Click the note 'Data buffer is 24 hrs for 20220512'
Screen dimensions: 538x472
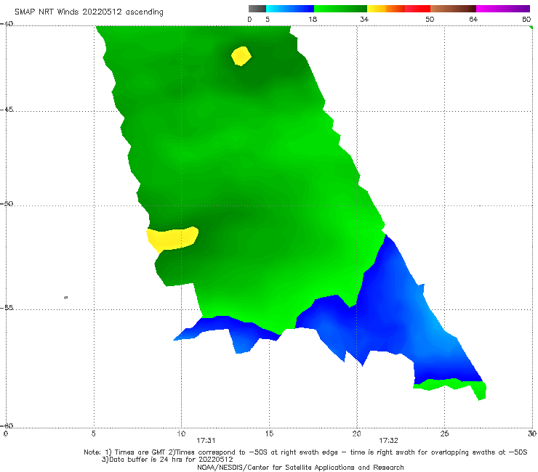click(x=171, y=460)
